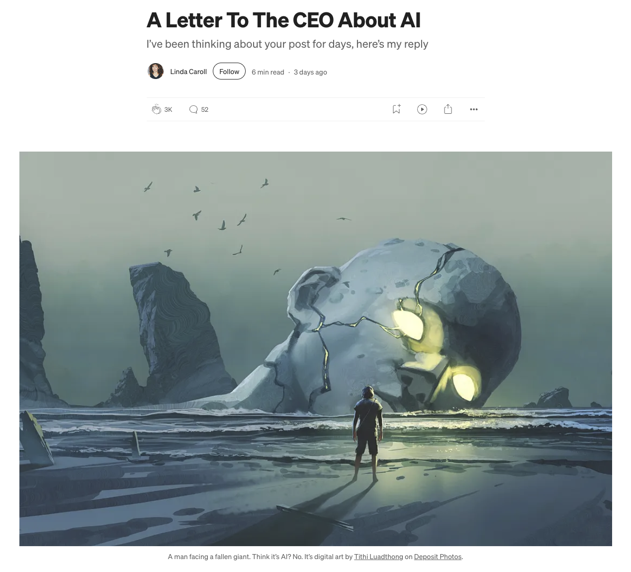The width and height of the screenshot is (631, 572).
Task: Visit the Deposit Photos link
Action: coord(438,557)
